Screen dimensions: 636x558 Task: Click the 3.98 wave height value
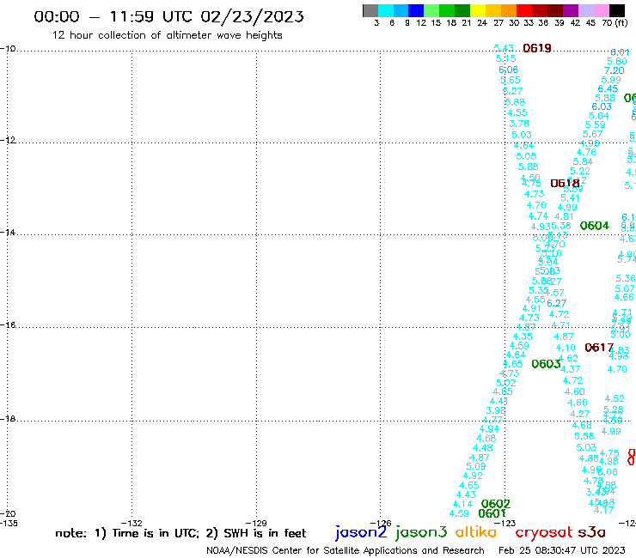[x=496, y=410]
